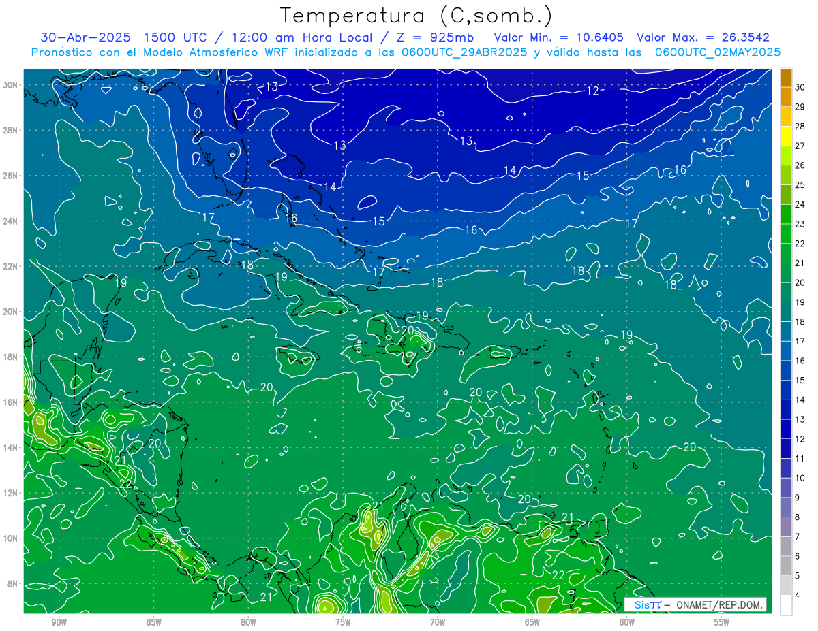Image resolution: width=818 pixels, height=631 pixels.
Task: Pick the blue swatch between 15 and 16
Action: pyautogui.click(x=786, y=371)
